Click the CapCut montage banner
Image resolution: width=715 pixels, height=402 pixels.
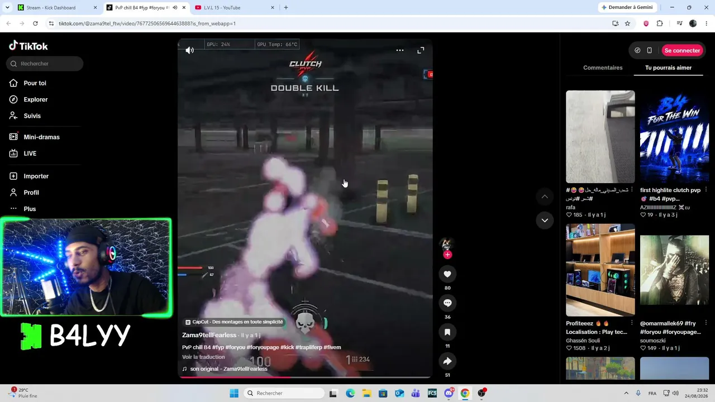pos(234,322)
